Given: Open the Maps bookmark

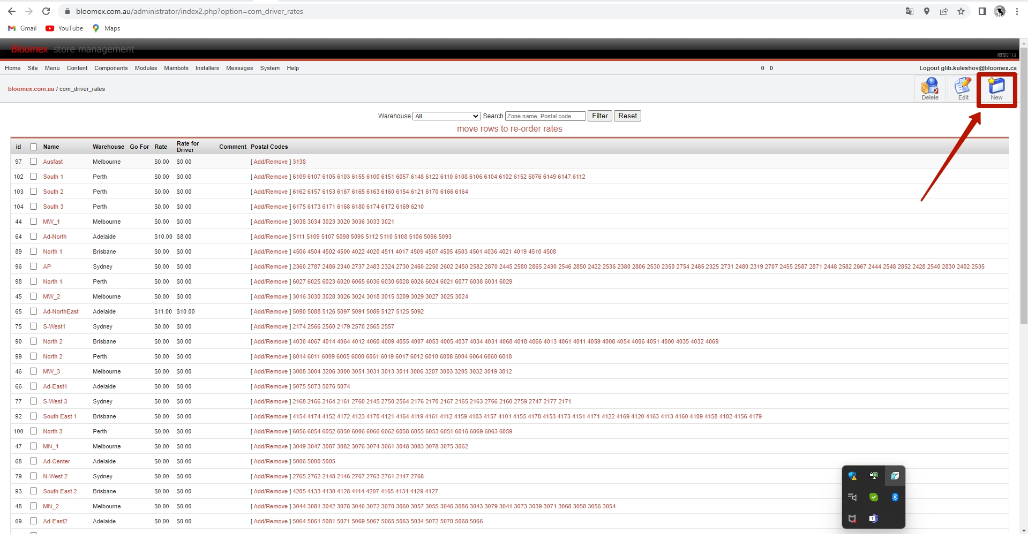Looking at the screenshot, I should [106, 28].
